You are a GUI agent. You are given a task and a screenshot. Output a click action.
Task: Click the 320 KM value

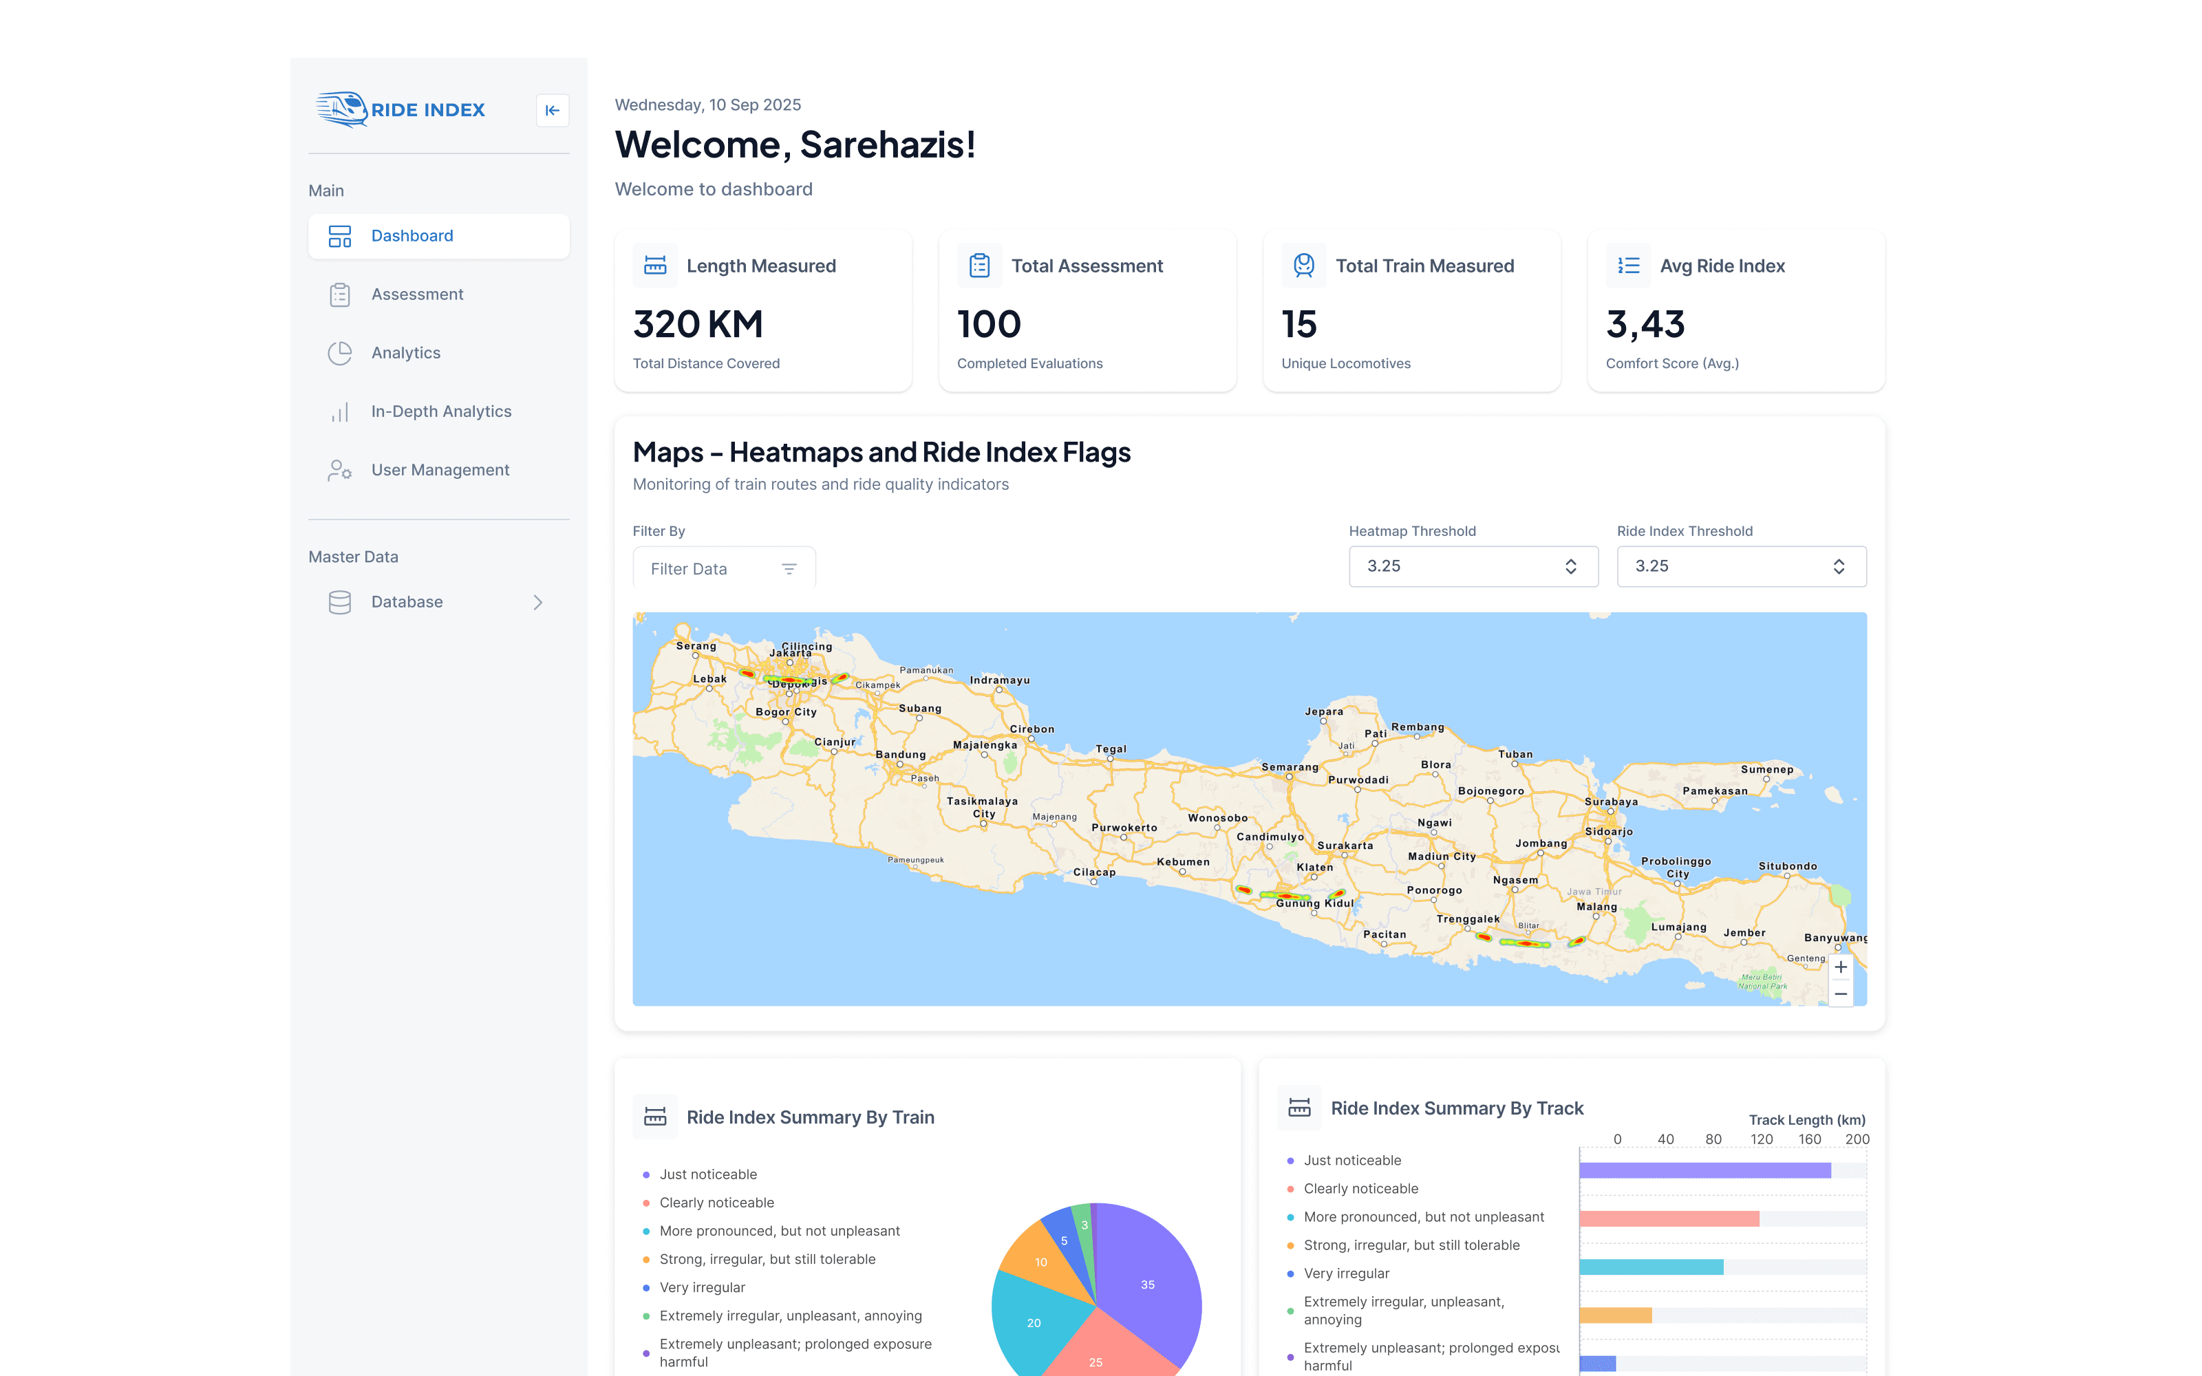698,324
